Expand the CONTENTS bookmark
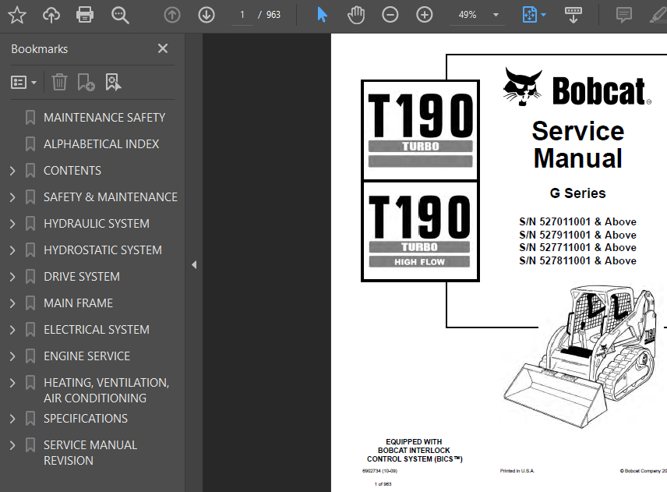 point(12,171)
